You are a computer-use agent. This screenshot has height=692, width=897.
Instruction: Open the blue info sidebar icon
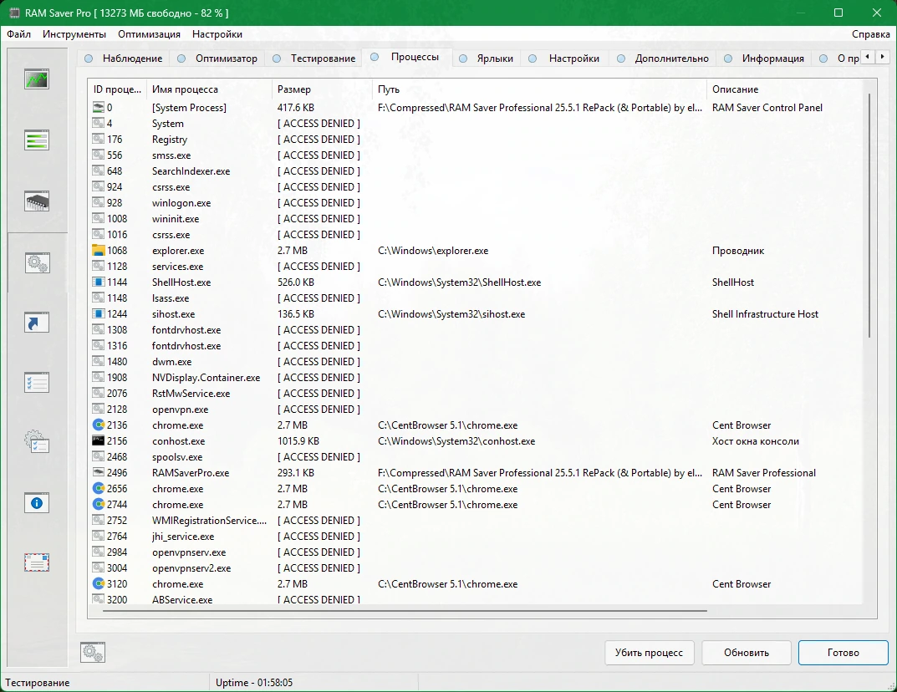coord(37,502)
